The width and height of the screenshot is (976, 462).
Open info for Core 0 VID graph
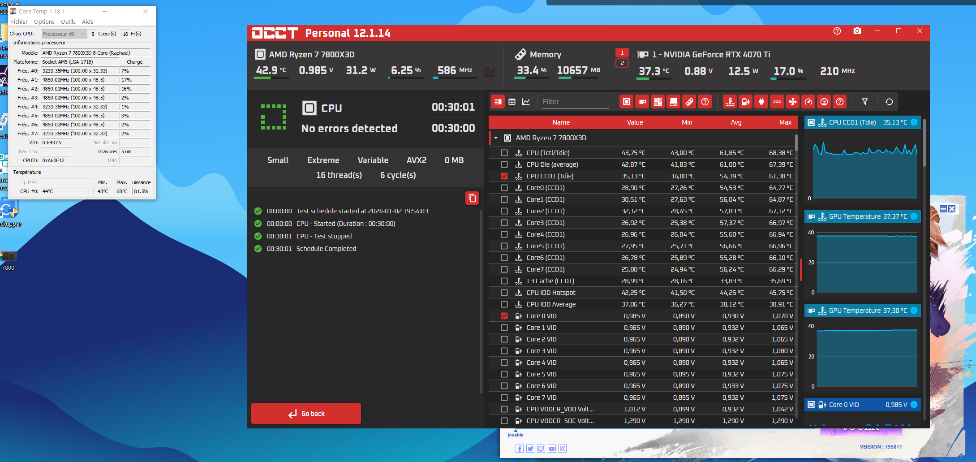click(x=914, y=405)
